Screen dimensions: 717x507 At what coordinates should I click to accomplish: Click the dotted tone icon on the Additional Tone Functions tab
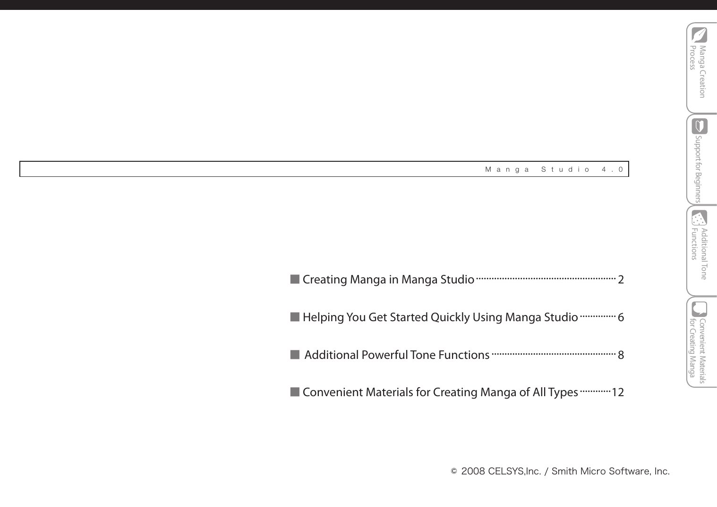[700, 218]
